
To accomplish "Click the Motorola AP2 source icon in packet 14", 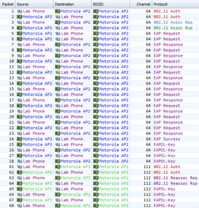I will (19, 83).
